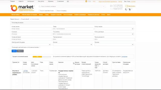Click the blue Найти button
The height and width of the screenshot is (90, 161).
click(x=14, y=51)
